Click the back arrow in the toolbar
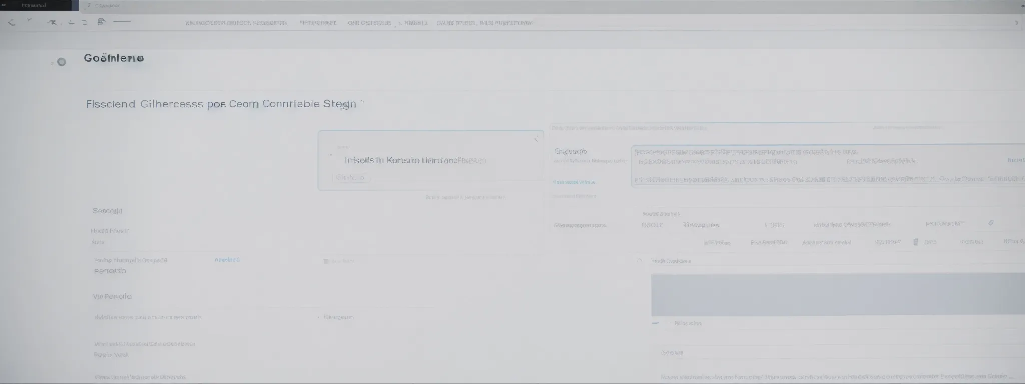 tap(11, 22)
